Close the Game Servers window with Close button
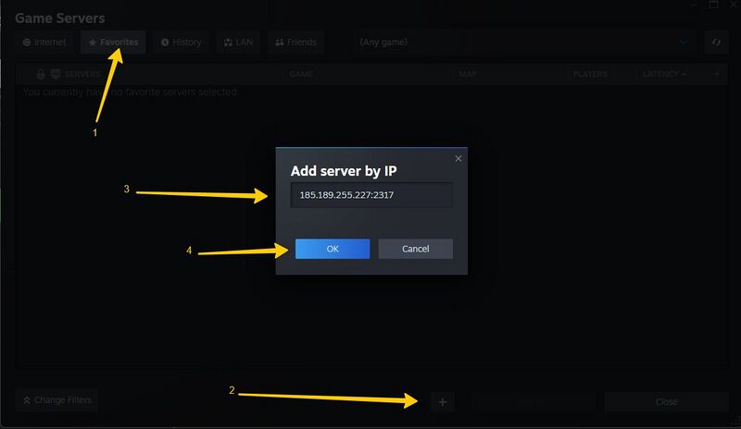The width and height of the screenshot is (741, 429). click(666, 402)
